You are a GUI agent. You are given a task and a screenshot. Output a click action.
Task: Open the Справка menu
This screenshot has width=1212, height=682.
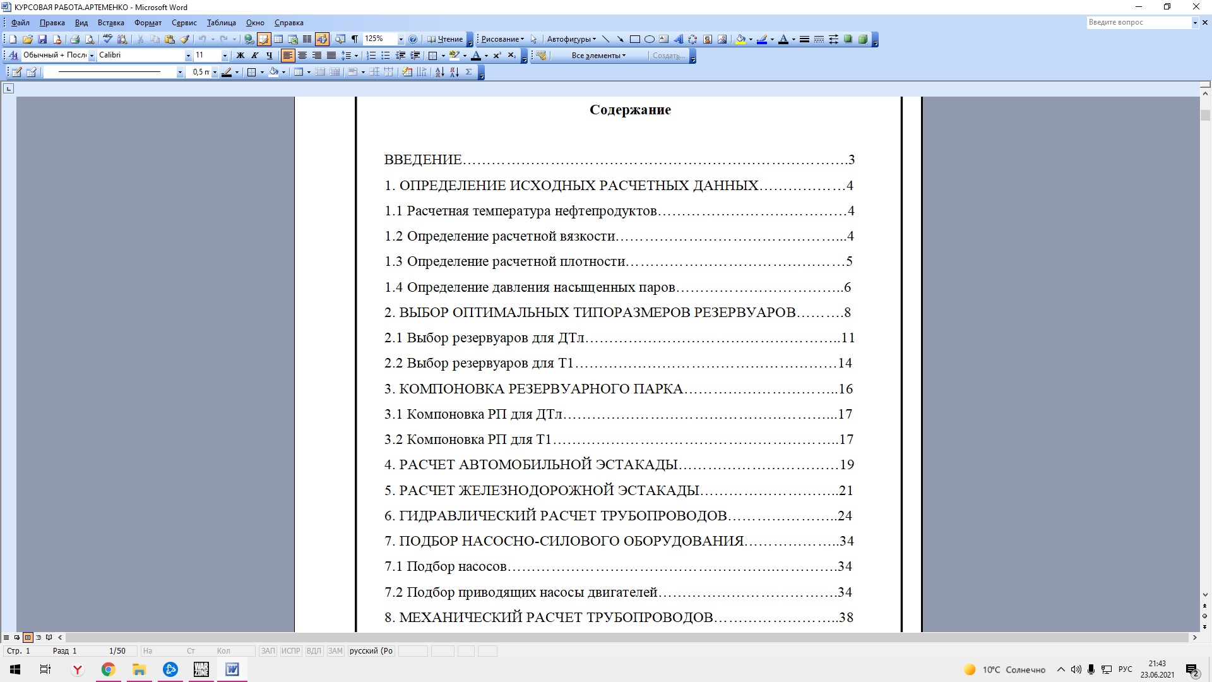[x=288, y=23]
